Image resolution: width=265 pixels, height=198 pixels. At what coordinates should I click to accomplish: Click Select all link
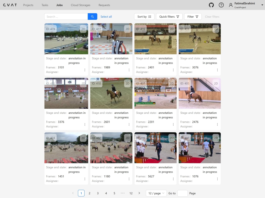[106, 16]
